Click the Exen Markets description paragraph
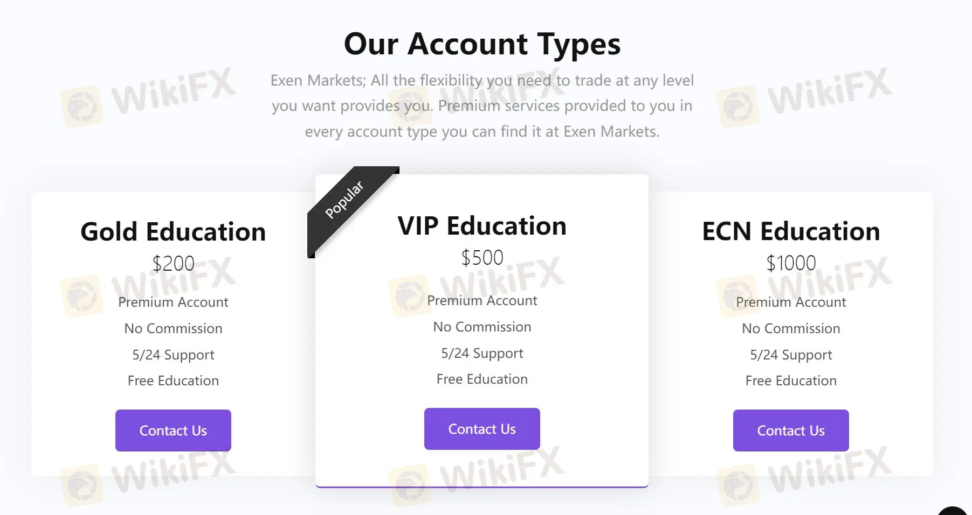This screenshot has width=972, height=515. (x=482, y=106)
